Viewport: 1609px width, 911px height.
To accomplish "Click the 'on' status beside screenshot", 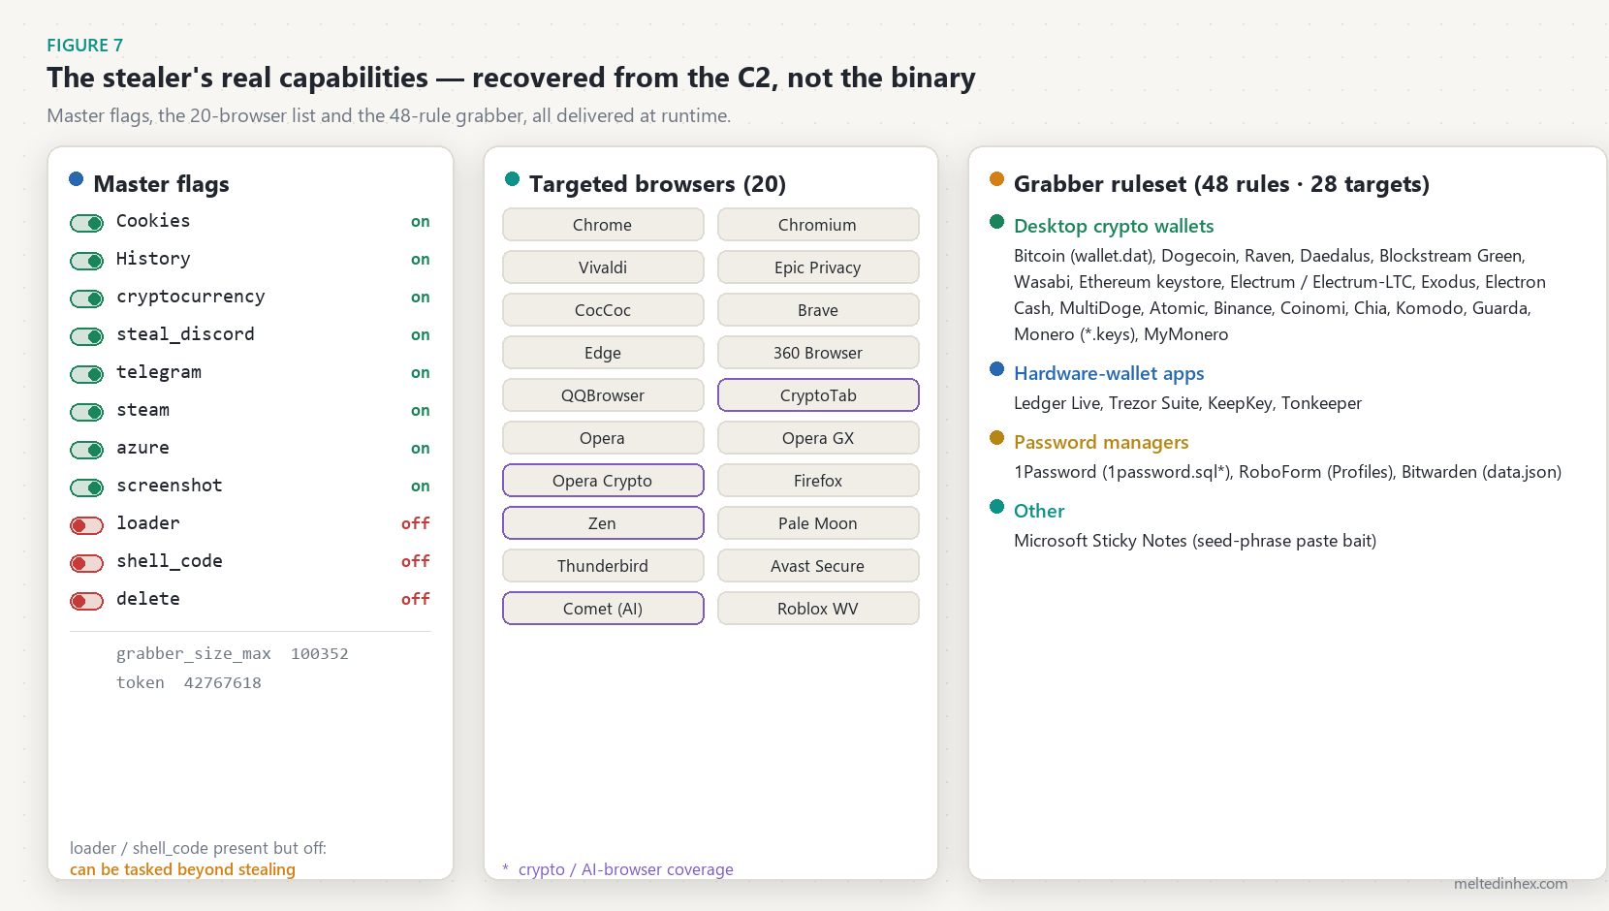I will (421, 486).
